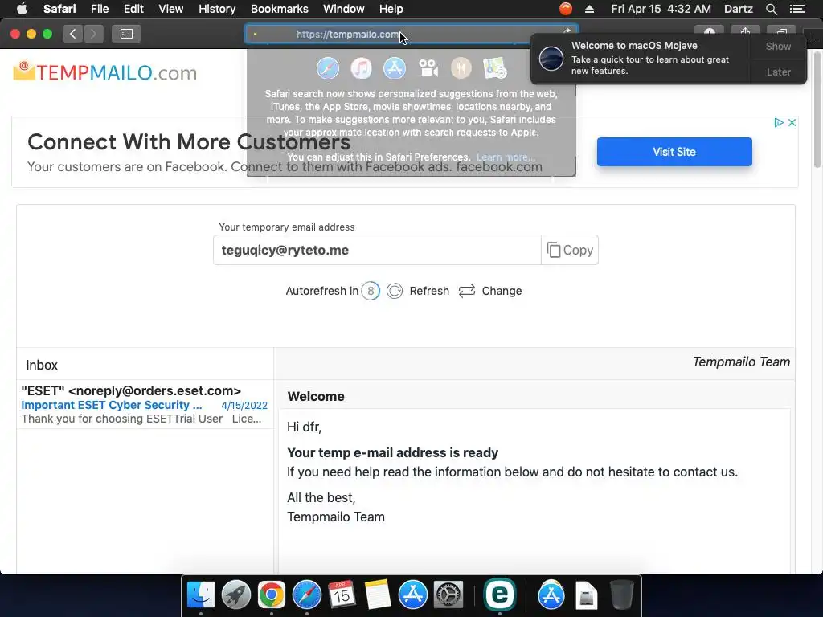Click the orange menu bar status icon

pyautogui.click(x=565, y=9)
